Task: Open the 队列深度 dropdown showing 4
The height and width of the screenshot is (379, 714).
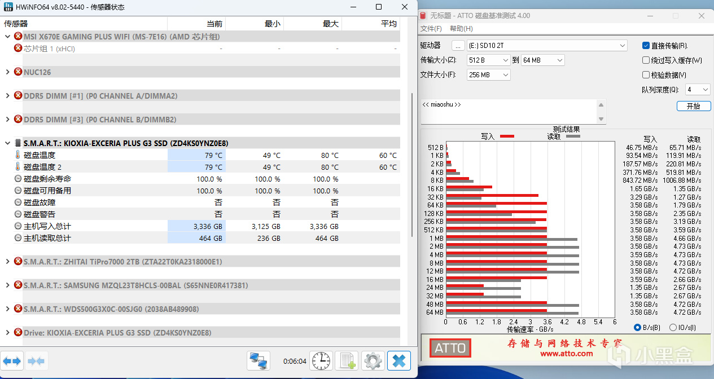Action: (x=698, y=90)
